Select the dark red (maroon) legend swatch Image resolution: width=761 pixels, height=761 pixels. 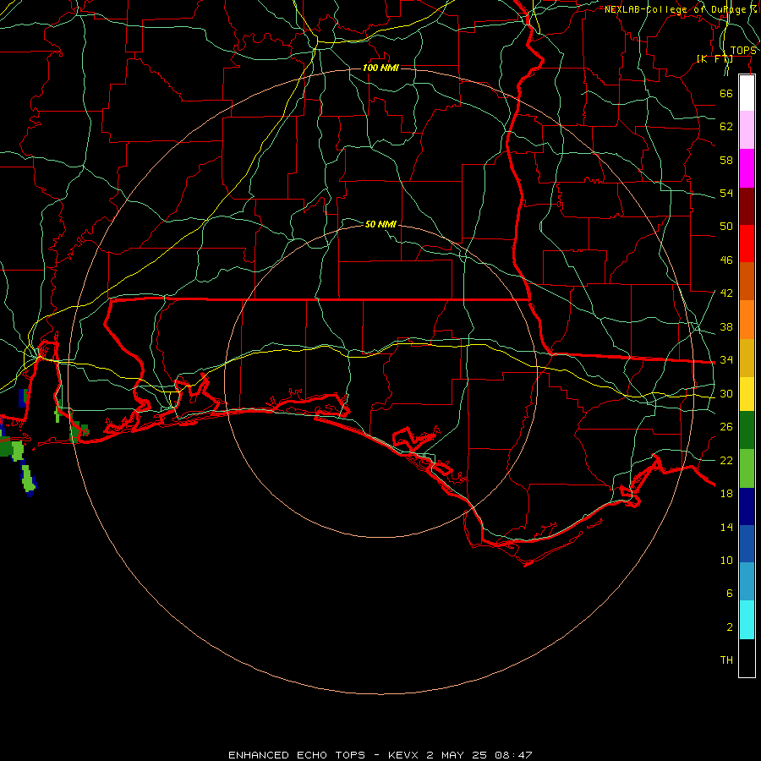[747, 205]
